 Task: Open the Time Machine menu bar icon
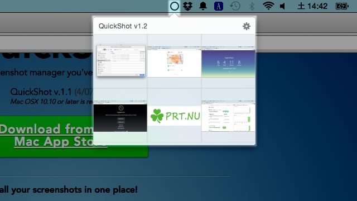[x=235, y=6]
